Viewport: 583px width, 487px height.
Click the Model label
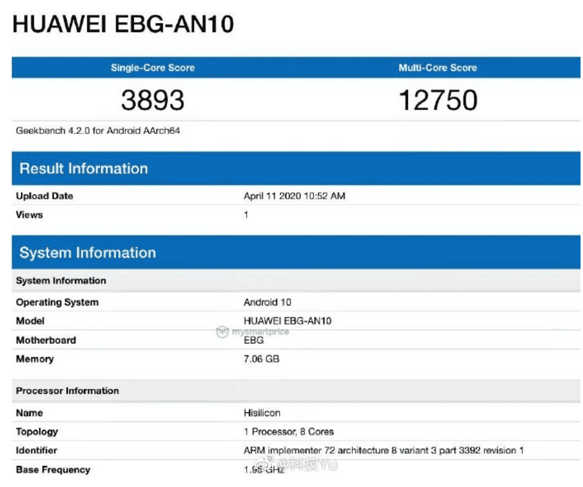[30, 321]
